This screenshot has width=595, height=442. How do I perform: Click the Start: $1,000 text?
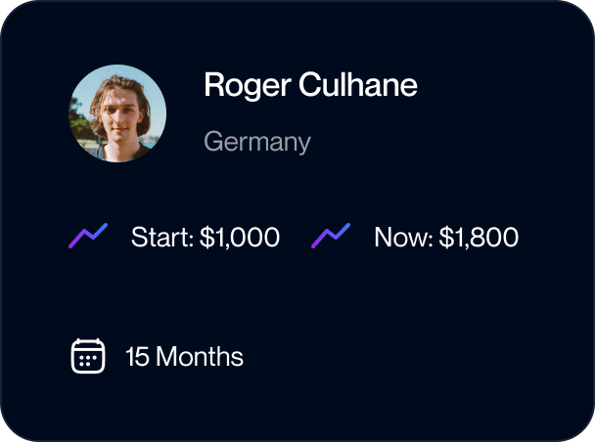click(x=206, y=238)
